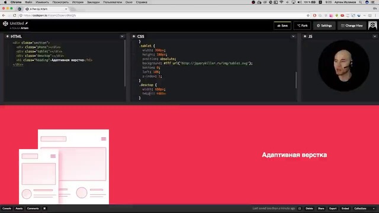Screen dimensions: 379x213
Task: Click the green download arrow extension
Action: tap(336, 15)
